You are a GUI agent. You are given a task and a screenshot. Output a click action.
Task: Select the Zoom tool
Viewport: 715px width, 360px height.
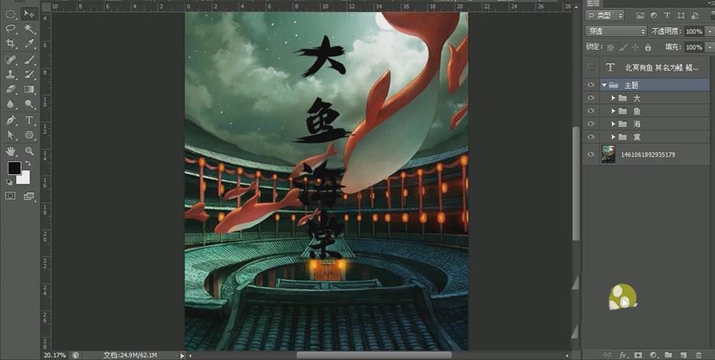coord(29,151)
